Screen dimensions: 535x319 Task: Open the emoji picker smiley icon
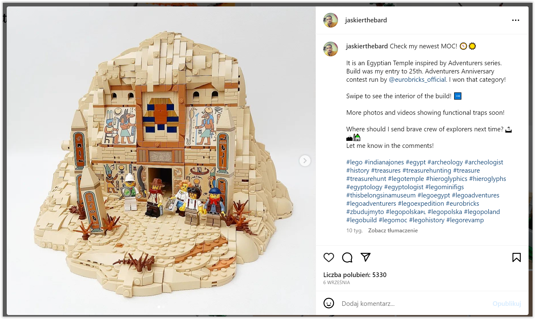[329, 303]
